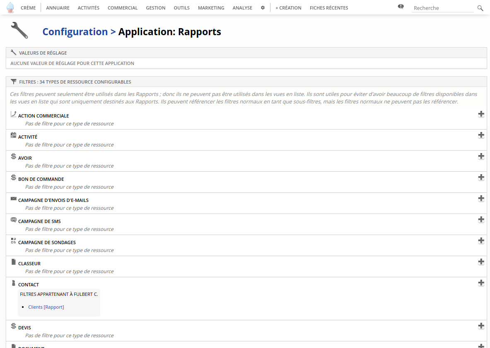490x348 pixels.
Task: Open the notifications speech bubble icon
Action: pyautogui.click(x=401, y=7)
